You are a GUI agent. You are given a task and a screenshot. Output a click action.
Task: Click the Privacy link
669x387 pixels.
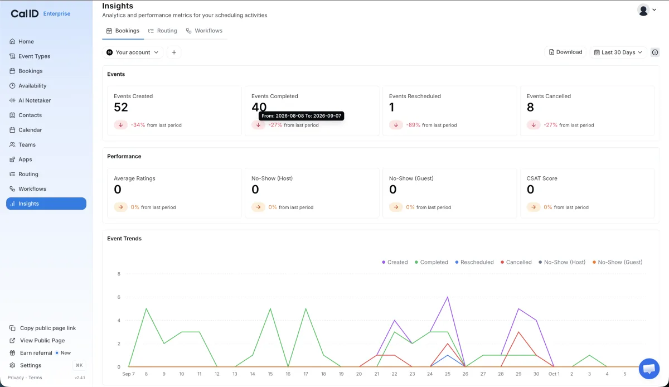16,378
